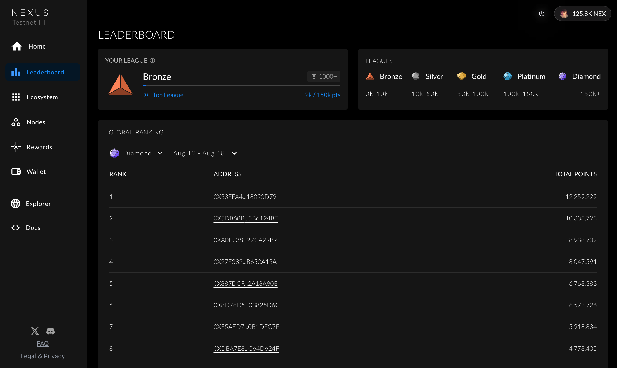Open the X (Twitter) social icon
The width and height of the screenshot is (617, 368).
tap(35, 331)
